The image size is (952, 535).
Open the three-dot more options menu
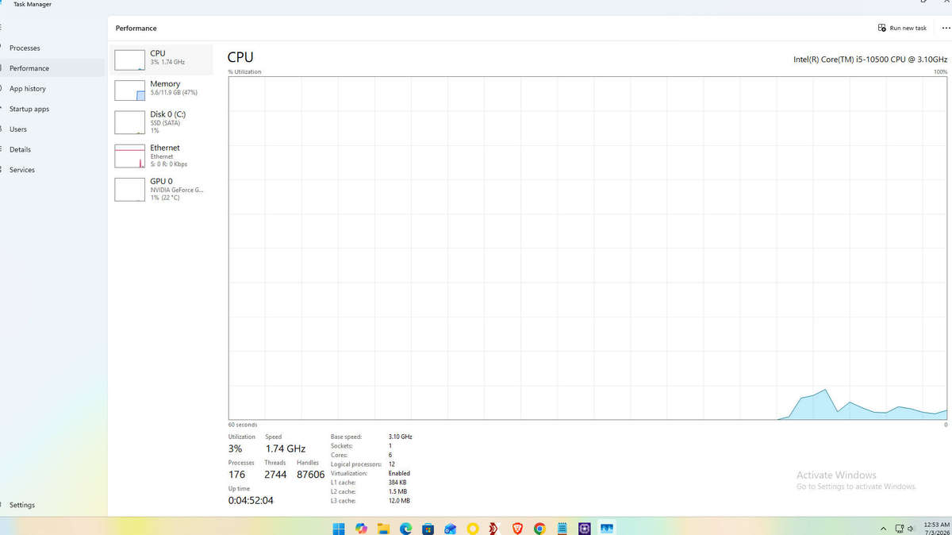pos(945,28)
